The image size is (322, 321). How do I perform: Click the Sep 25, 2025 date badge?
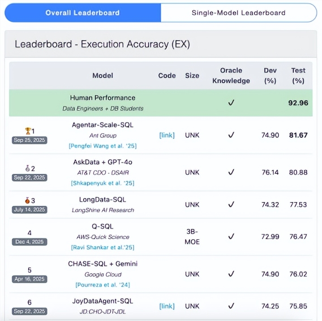[x=30, y=140]
